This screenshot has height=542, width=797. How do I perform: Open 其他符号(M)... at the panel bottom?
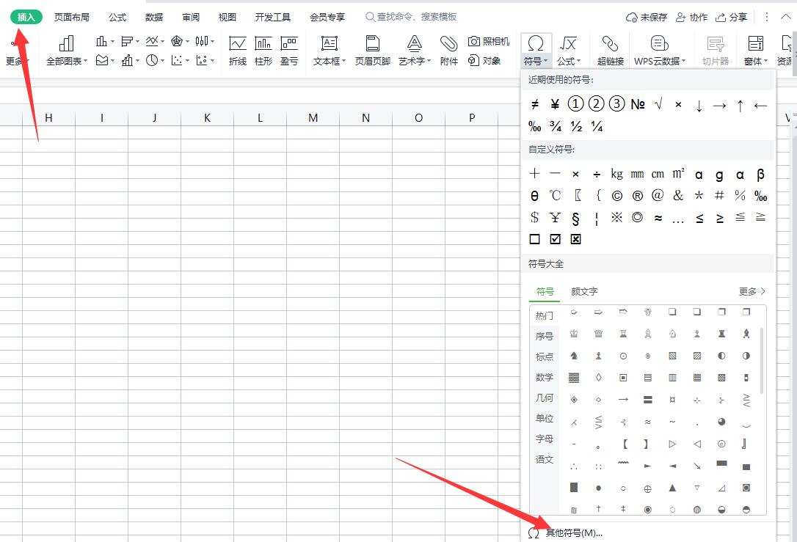[573, 532]
